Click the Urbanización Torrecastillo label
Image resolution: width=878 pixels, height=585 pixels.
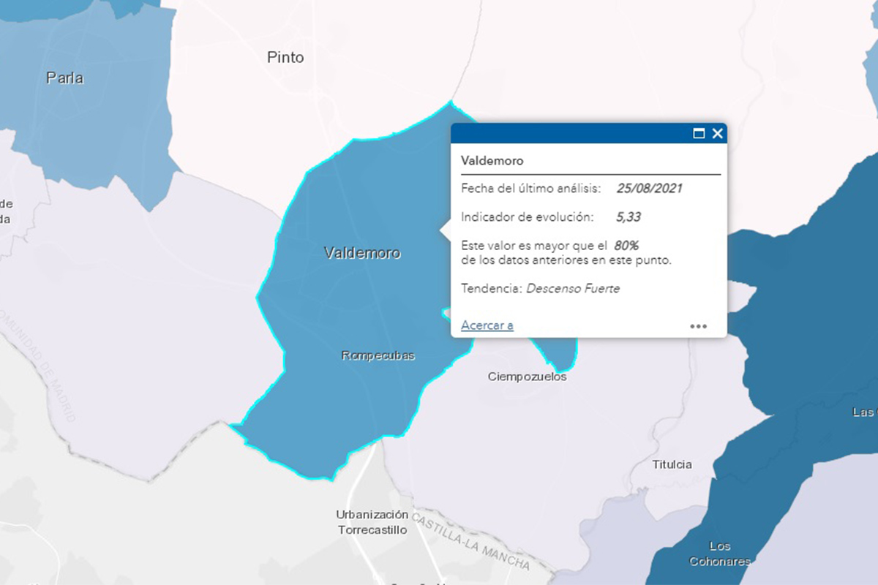point(372,522)
